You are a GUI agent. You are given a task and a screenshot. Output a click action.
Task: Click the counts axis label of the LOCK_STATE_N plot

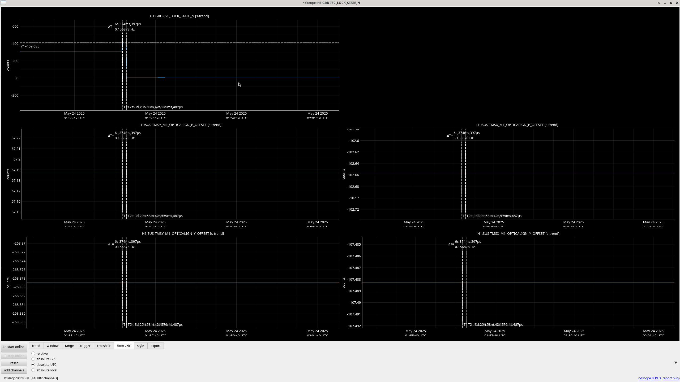click(8, 65)
